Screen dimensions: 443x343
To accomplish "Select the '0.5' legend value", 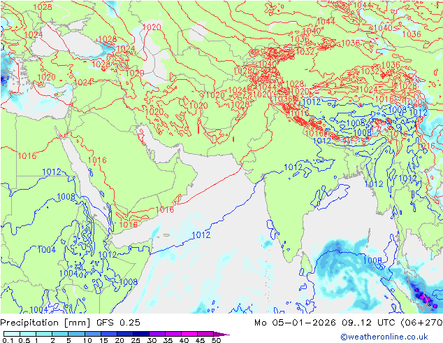I will pyautogui.click(x=24, y=340).
